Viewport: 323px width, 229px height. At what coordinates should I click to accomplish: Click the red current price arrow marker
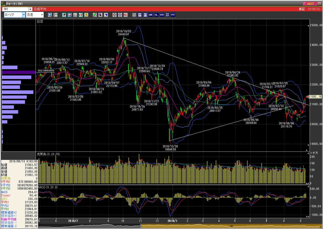(307, 96)
